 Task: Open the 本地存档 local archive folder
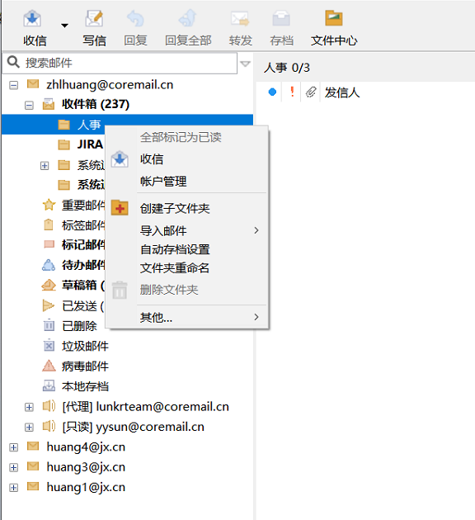[85, 386]
